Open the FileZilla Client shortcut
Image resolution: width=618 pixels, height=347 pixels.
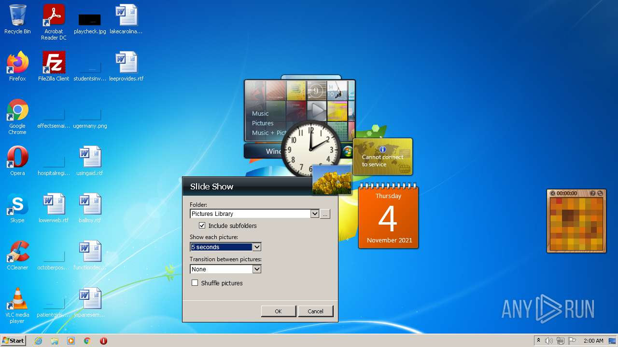tap(54, 67)
